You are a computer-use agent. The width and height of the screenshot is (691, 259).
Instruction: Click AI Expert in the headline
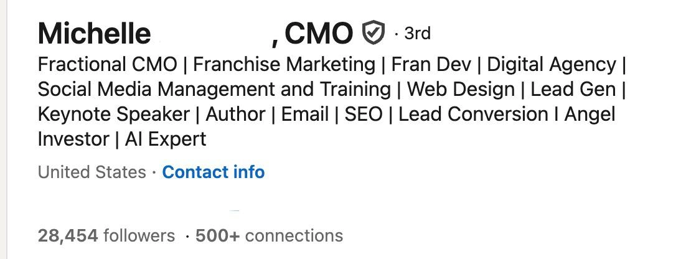[x=166, y=139]
